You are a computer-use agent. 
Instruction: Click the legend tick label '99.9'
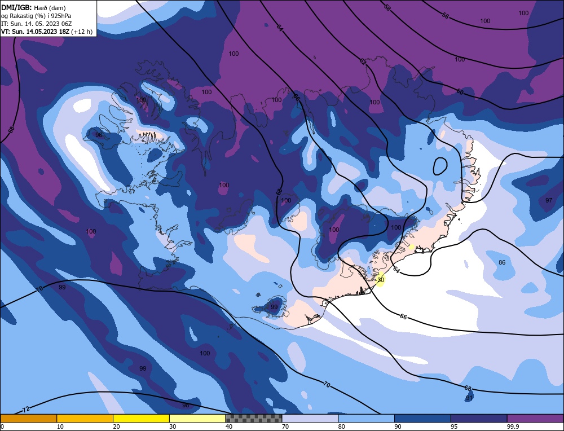click(512, 426)
